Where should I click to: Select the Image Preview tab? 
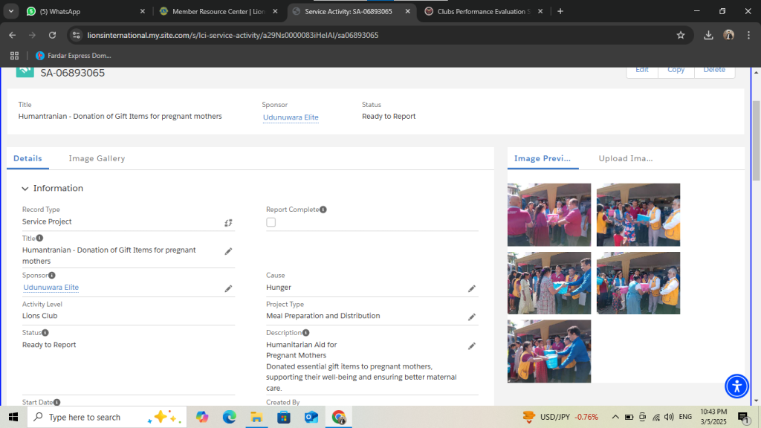click(543, 159)
